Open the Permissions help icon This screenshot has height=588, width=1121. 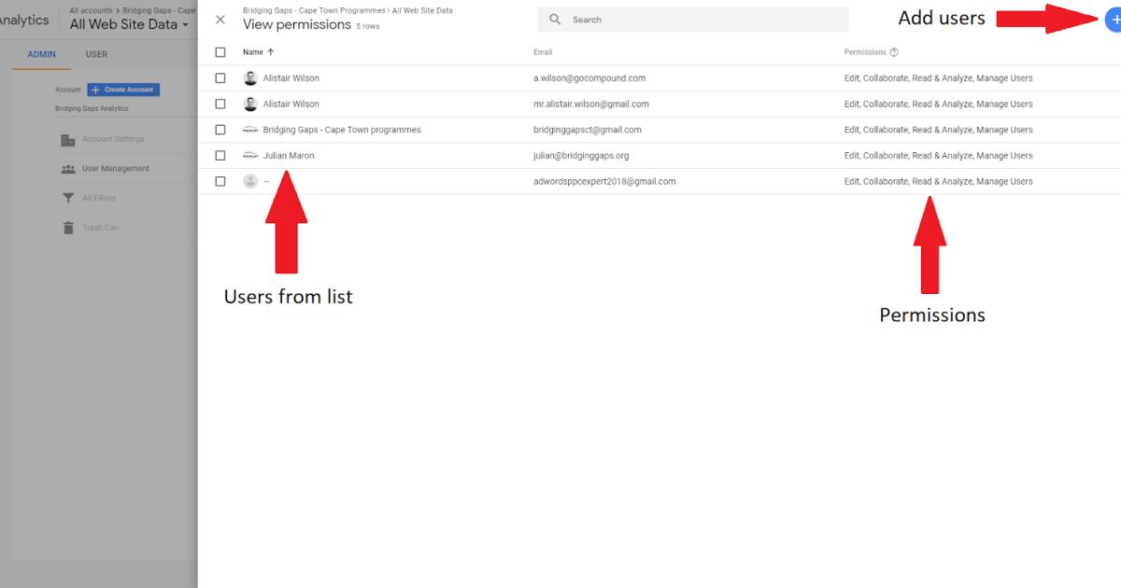coord(895,51)
